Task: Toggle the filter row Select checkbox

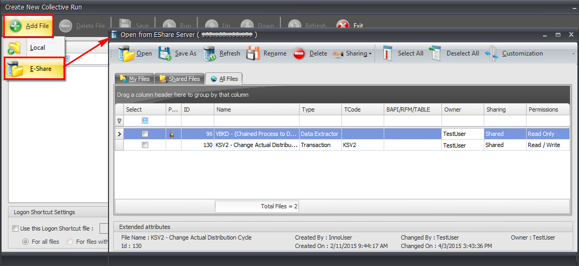Action: point(145,121)
